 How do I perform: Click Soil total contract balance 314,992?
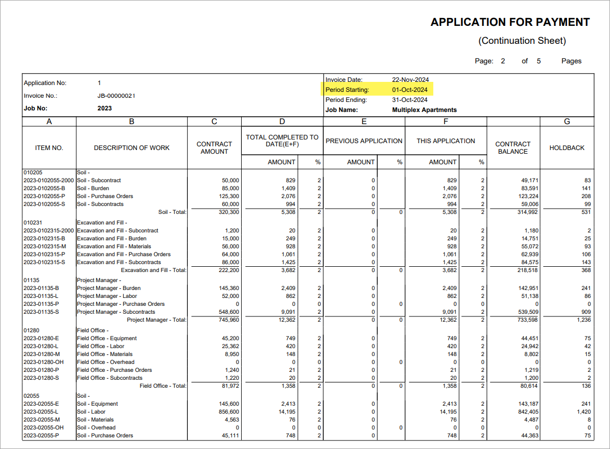(x=528, y=212)
